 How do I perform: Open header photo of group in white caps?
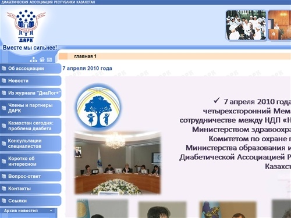point(246,25)
